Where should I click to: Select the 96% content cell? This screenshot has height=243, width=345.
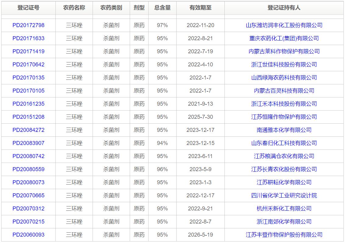[x=162, y=169]
